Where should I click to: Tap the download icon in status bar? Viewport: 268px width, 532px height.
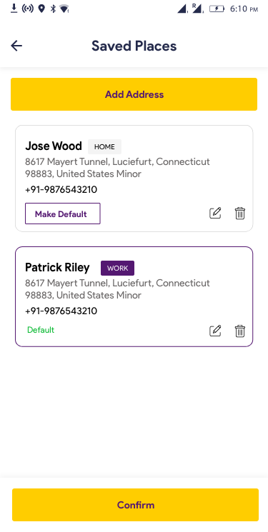click(x=14, y=8)
